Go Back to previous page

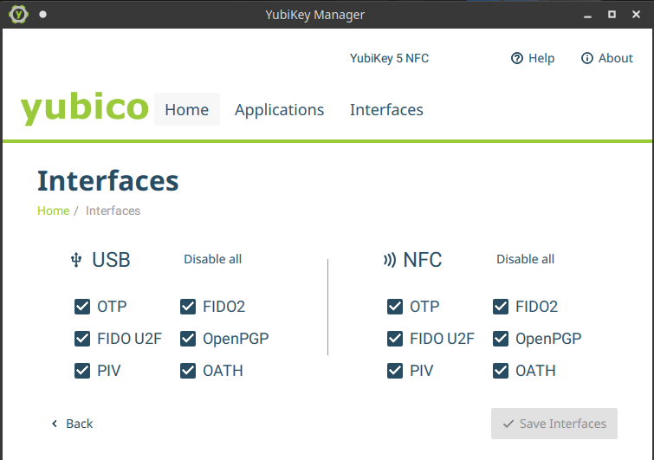tap(72, 424)
